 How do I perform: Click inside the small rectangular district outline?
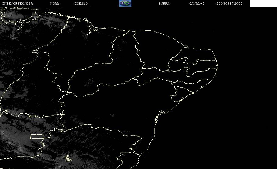(x=37, y=136)
